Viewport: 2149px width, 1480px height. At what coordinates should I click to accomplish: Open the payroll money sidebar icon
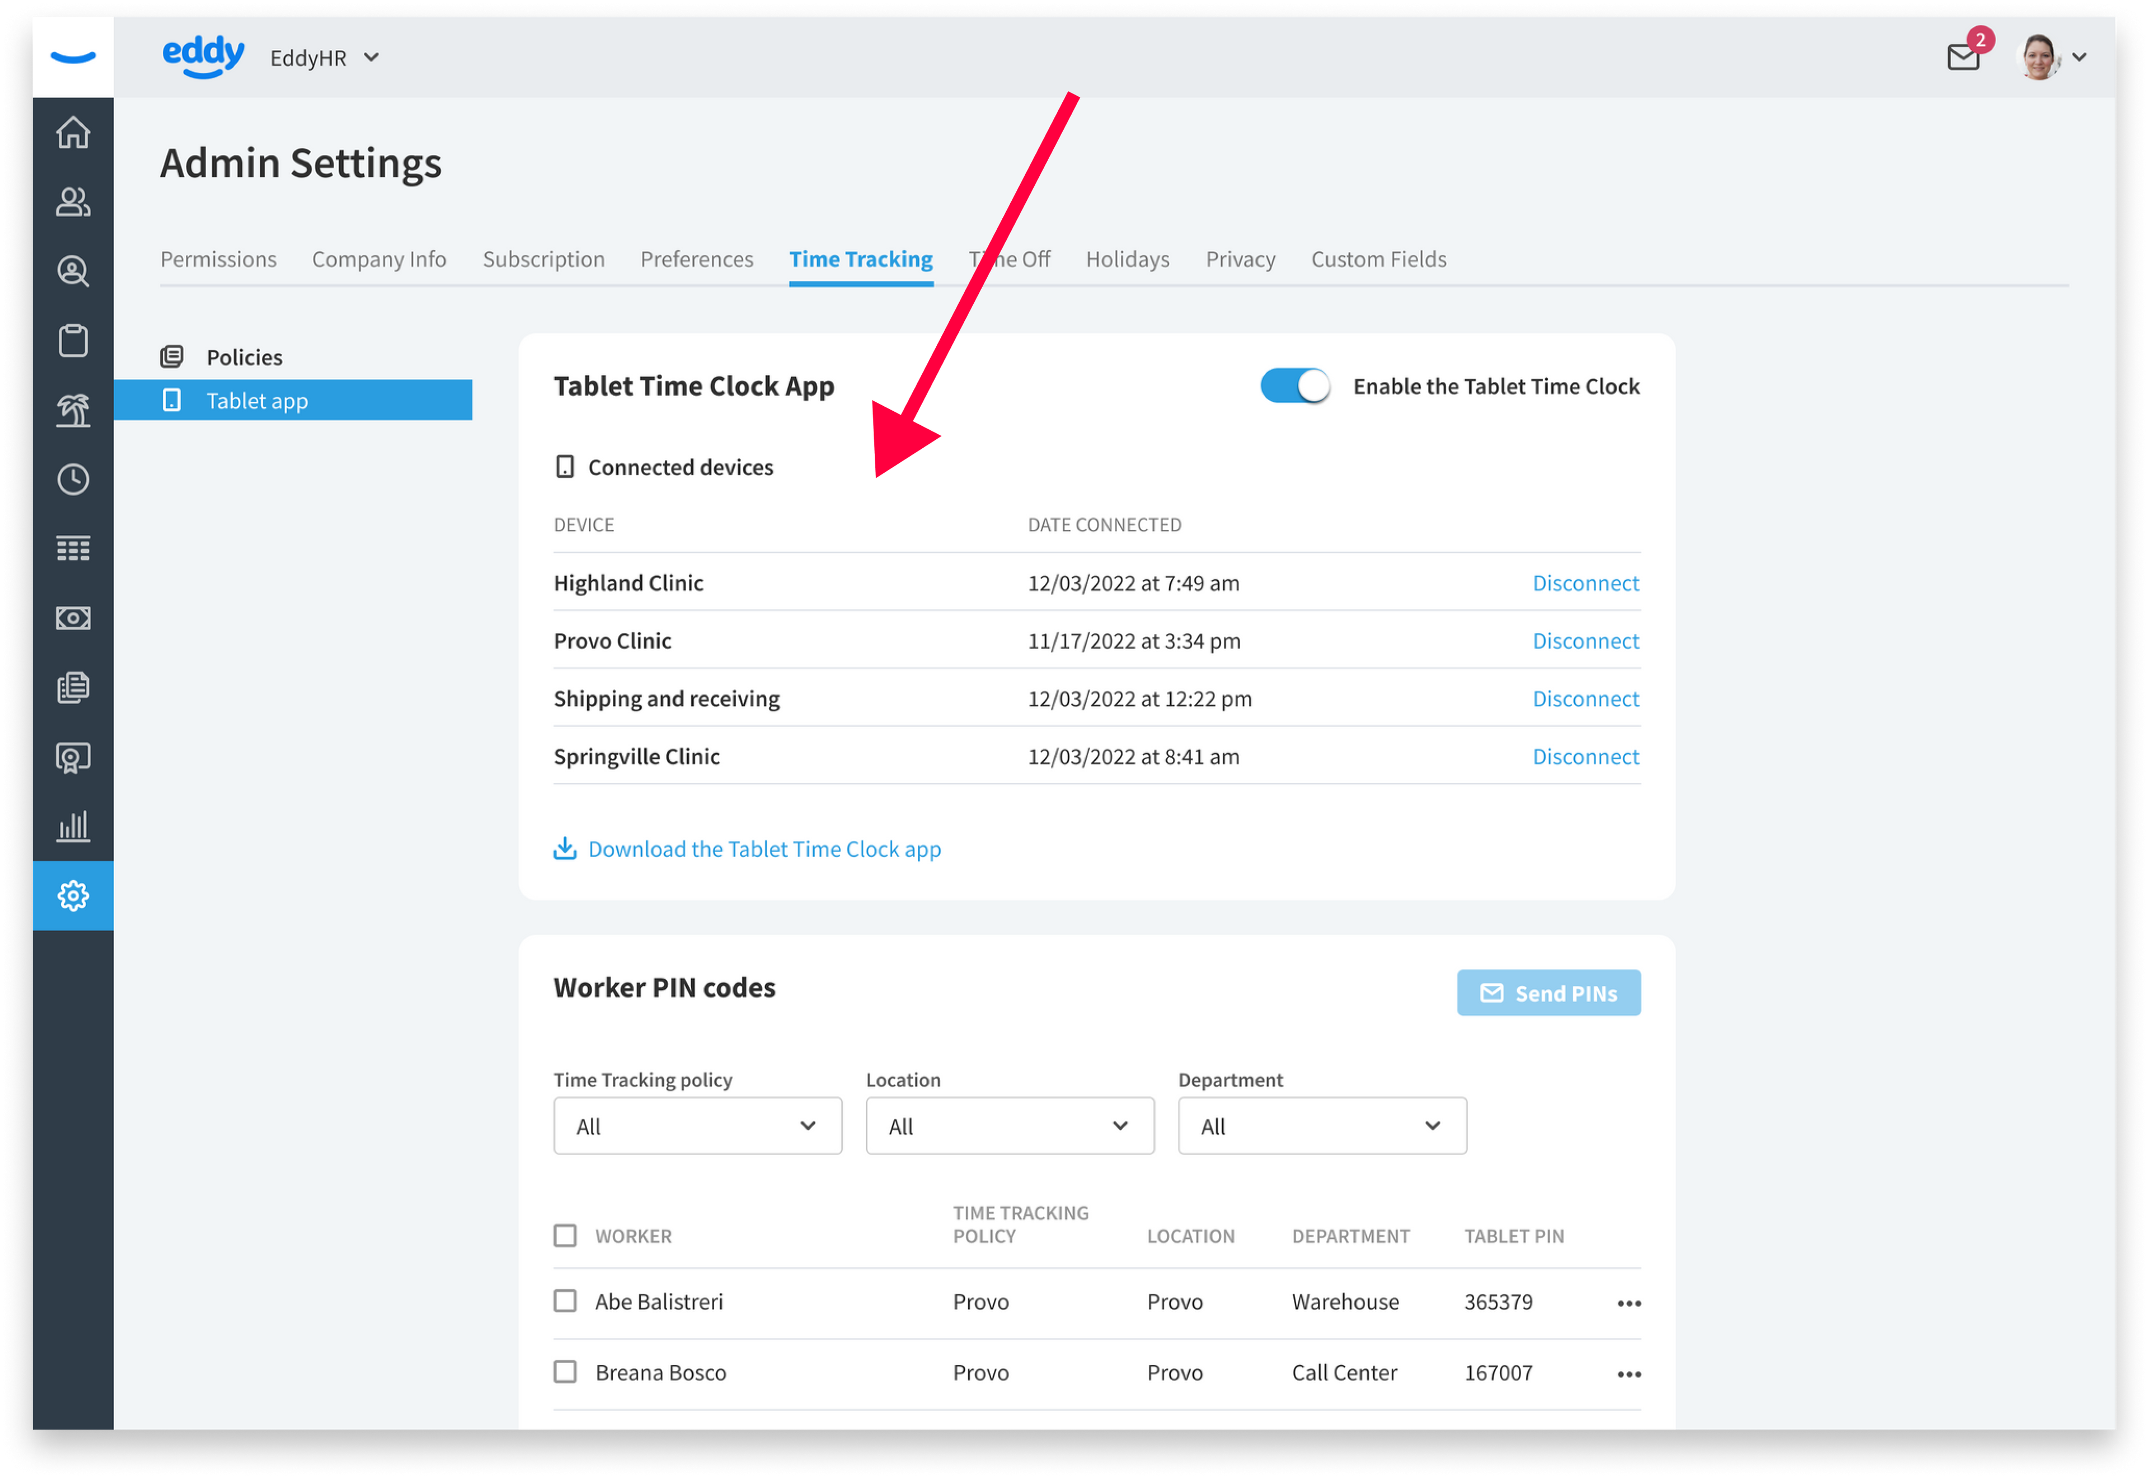pyautogui.click(x=73, y=618)
